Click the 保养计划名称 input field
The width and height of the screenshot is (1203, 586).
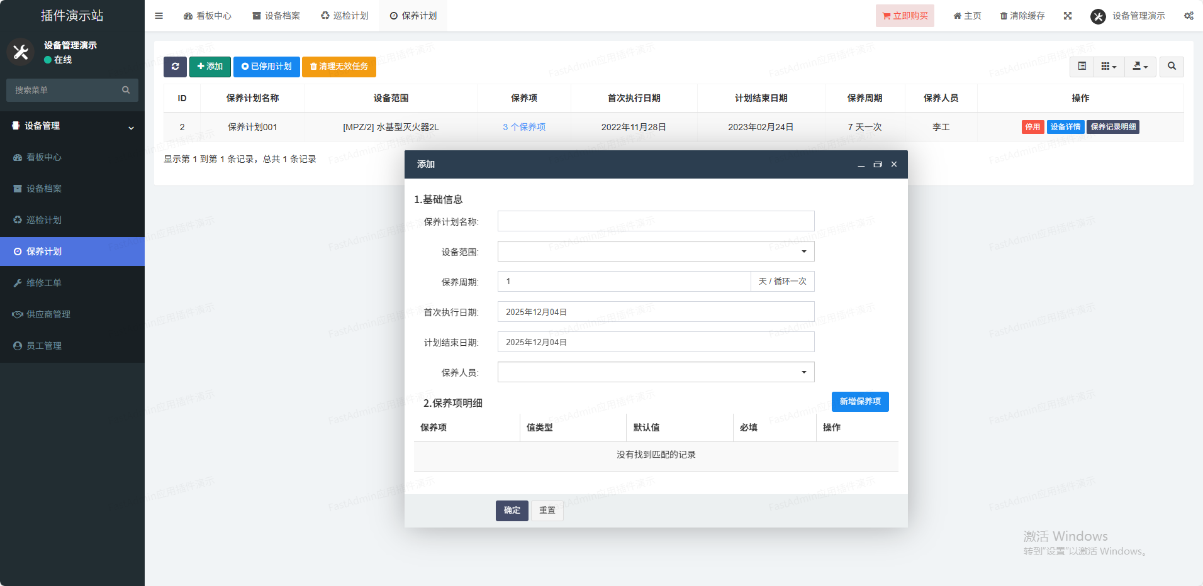tap(656, 221)
